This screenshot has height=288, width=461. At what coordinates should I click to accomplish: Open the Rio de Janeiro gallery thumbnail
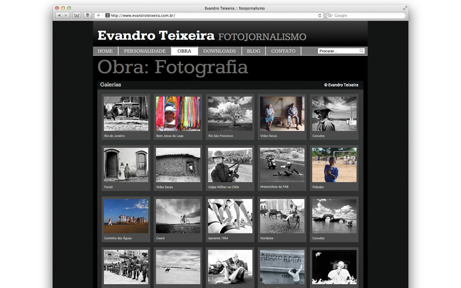[x=126, y=113]
